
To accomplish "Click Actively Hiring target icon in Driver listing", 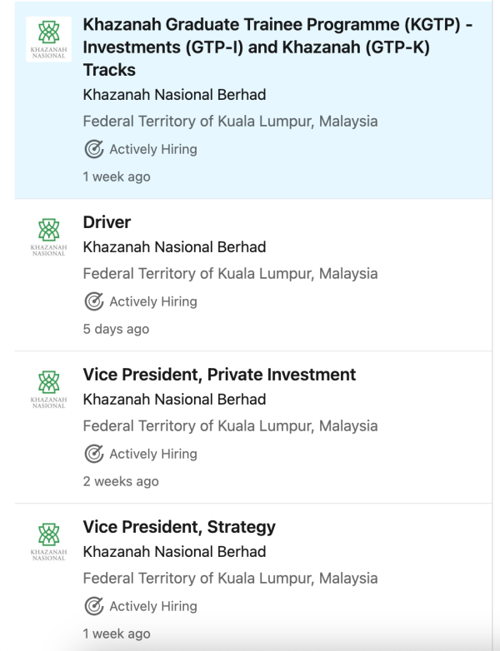I will point(93,302).
